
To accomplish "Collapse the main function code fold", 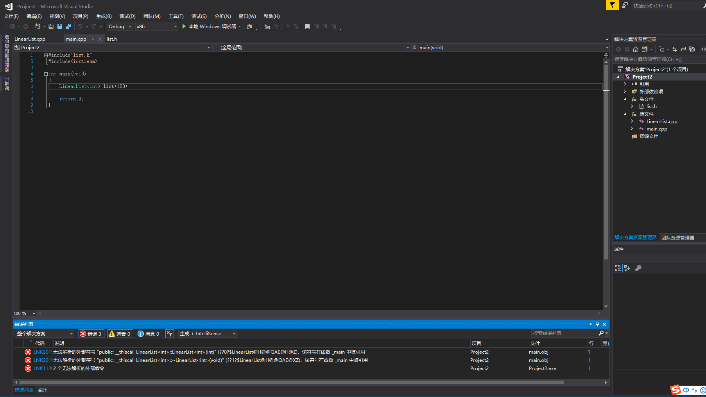I will (x=46, y=74).
